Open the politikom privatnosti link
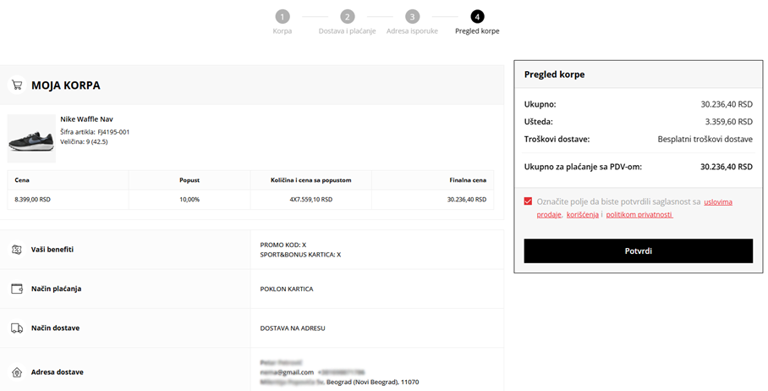The image size is (768, 391). coord(639,215)
